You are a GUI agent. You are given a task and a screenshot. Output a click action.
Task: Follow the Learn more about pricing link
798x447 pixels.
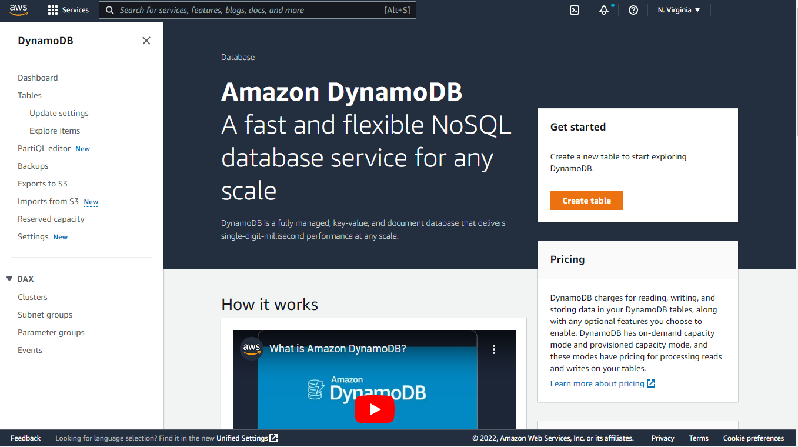pyautogui.click(x=597, y=383)
